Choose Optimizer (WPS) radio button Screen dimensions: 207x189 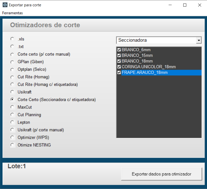coord(12,137)
